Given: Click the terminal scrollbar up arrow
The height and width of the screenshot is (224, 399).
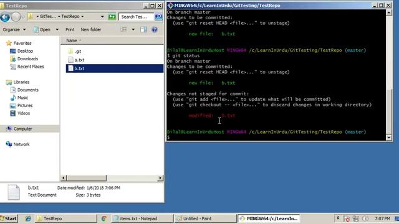Looking at the screenshot, I should pos(389,12).
